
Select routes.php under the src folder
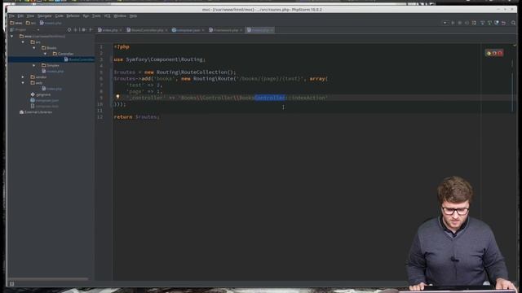click(52, 71)
